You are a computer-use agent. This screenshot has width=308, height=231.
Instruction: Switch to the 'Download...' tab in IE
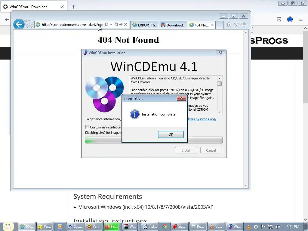click(x=173, y=25)
